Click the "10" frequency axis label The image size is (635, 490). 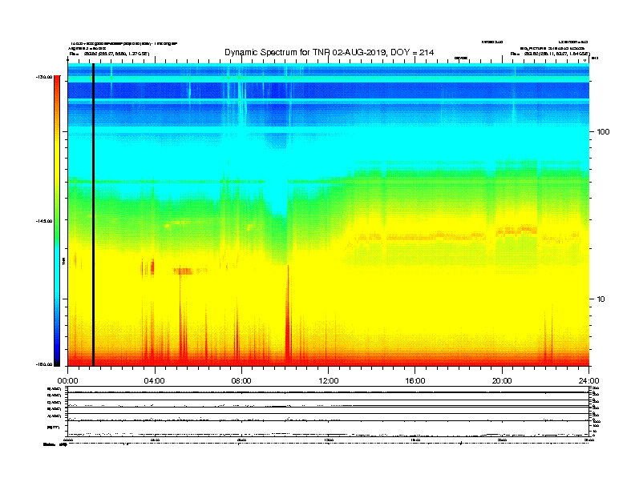(601, 299)
